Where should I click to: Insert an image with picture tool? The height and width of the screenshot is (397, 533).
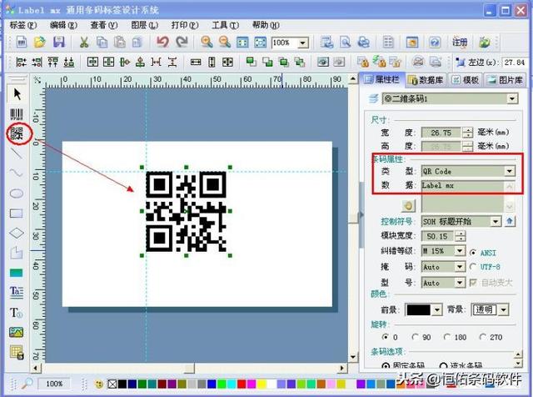point(16,332)
